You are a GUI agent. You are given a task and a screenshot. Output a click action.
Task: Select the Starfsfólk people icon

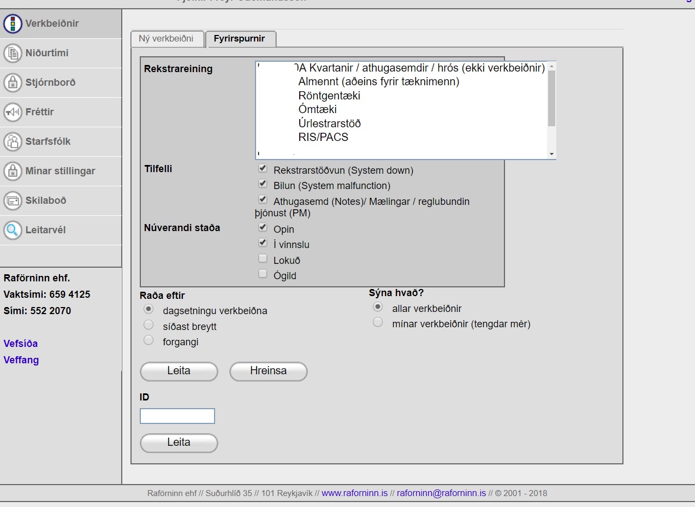pyautogui.click(x=13, y=142)
